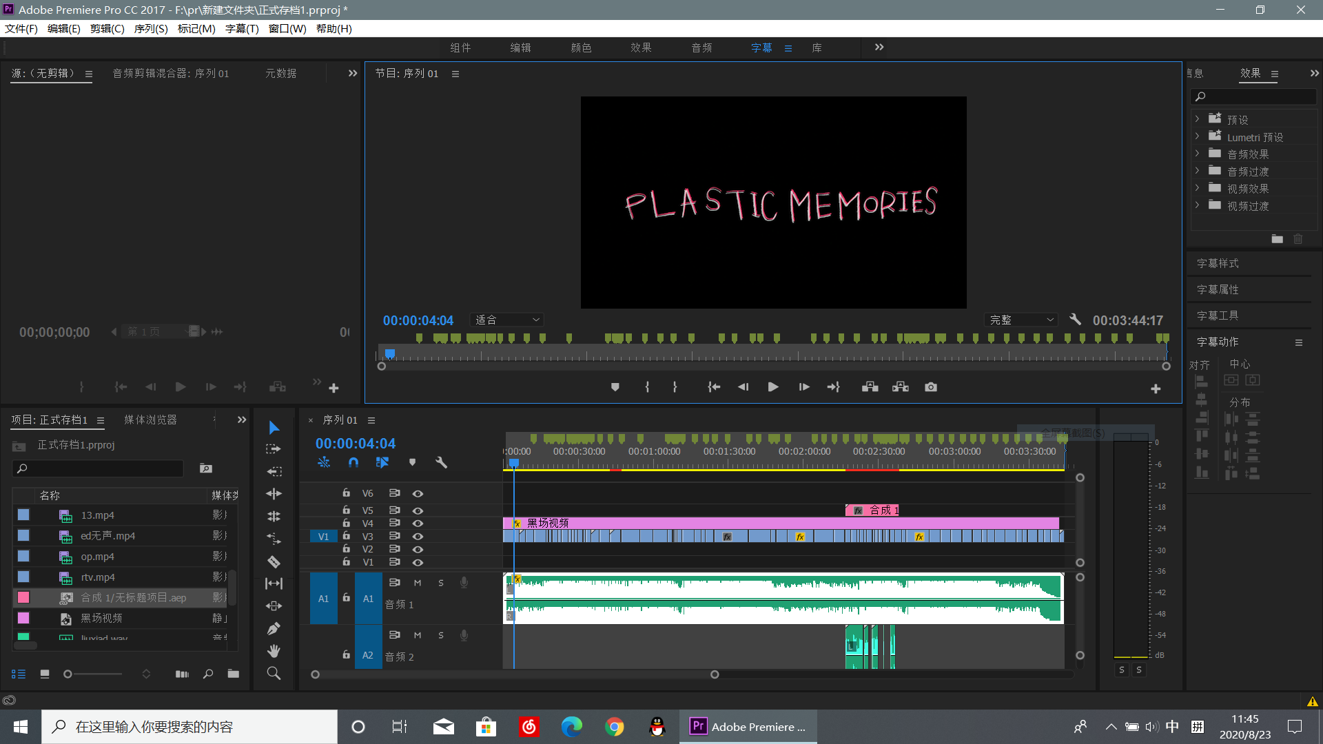Select the Slide tool
This screenshot has height=744, width=1323.
(274, 606)
